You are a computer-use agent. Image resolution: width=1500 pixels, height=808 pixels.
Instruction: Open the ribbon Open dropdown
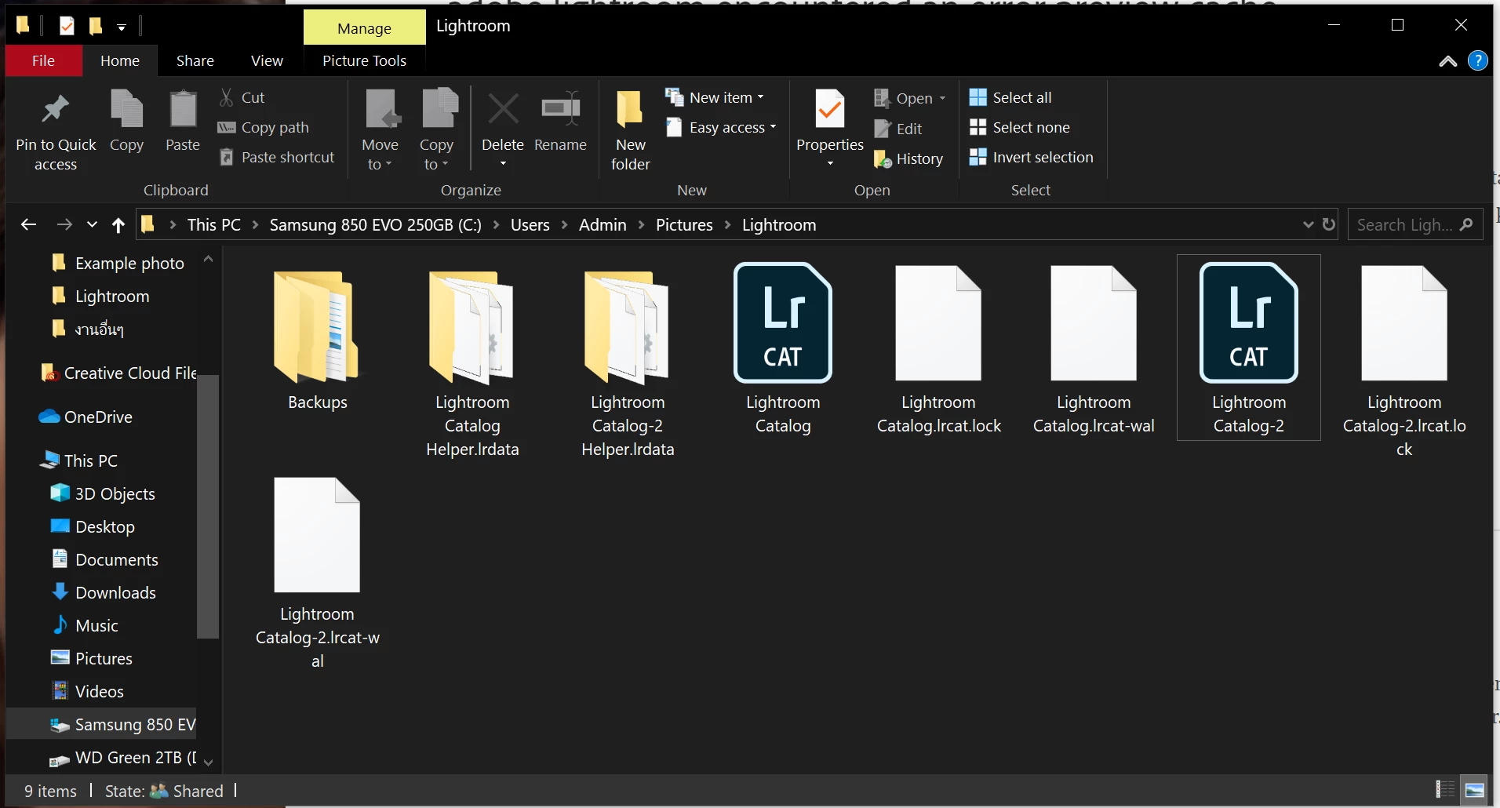coord(910,98)
